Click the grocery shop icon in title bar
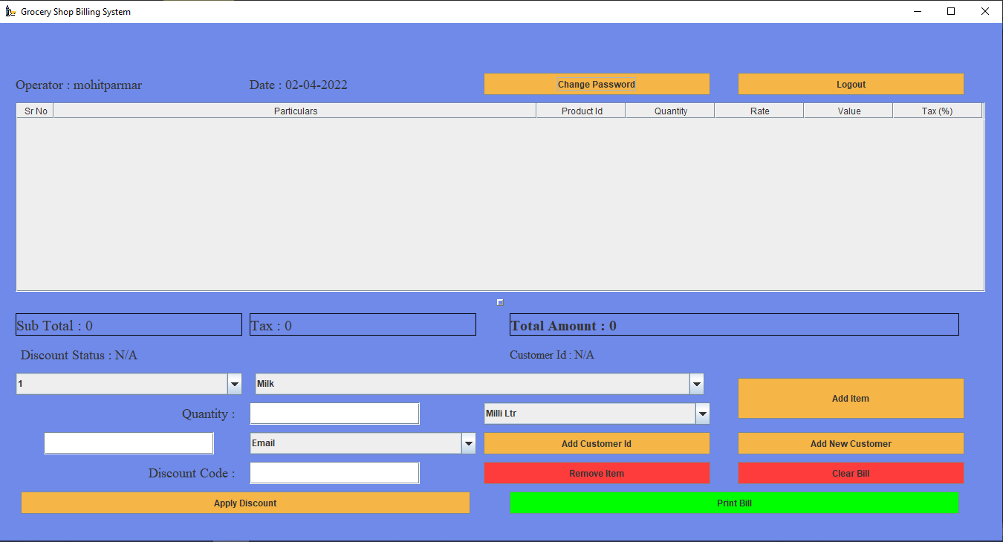Screen dimensions: 1003x542 (x=10, y=11)
